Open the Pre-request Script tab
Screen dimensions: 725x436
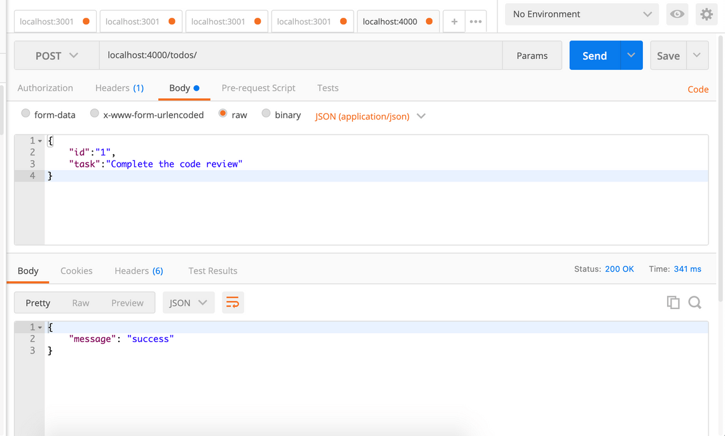click(x=258, y=88)
